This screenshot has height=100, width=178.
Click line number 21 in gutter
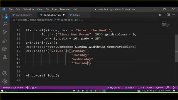(18, 76)
